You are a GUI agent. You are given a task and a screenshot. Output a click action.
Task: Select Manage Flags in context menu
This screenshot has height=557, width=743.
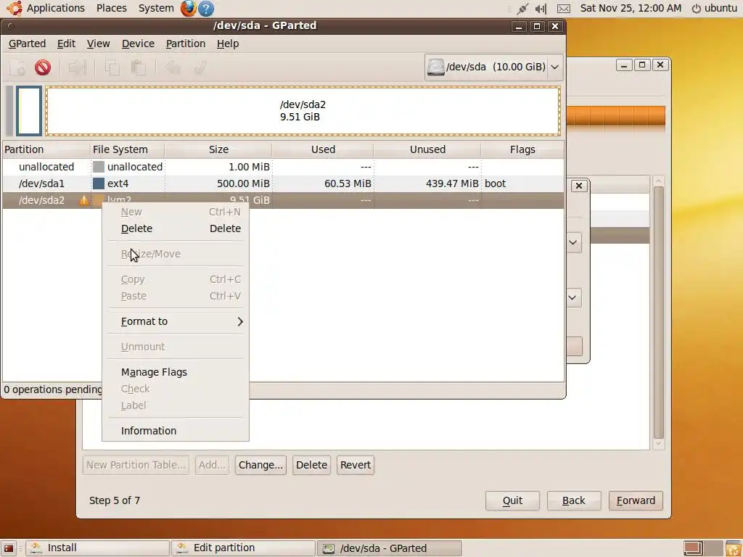[176, 372]
